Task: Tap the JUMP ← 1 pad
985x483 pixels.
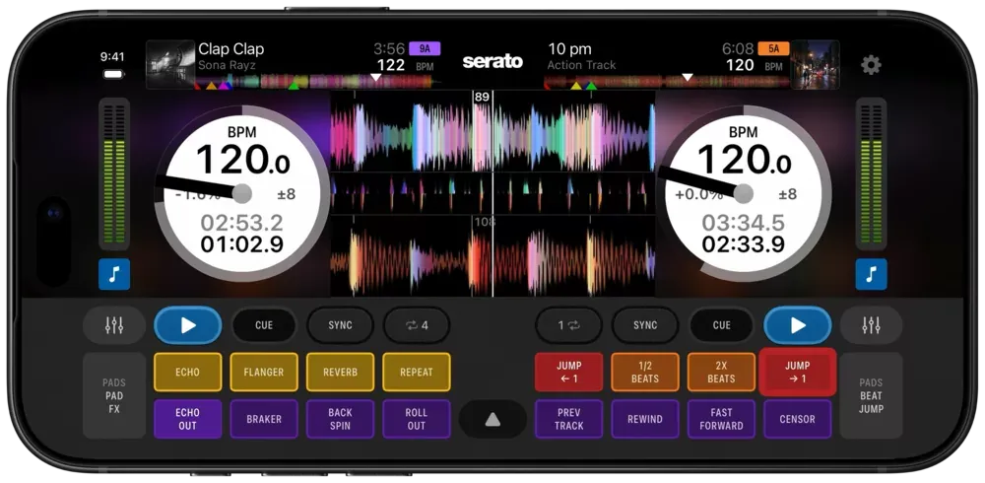Action: (x=569, y=373)
